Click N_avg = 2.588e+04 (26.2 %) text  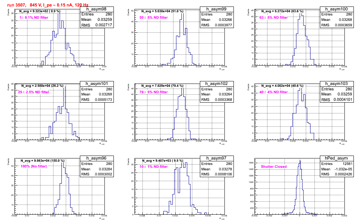pos(42,86)
